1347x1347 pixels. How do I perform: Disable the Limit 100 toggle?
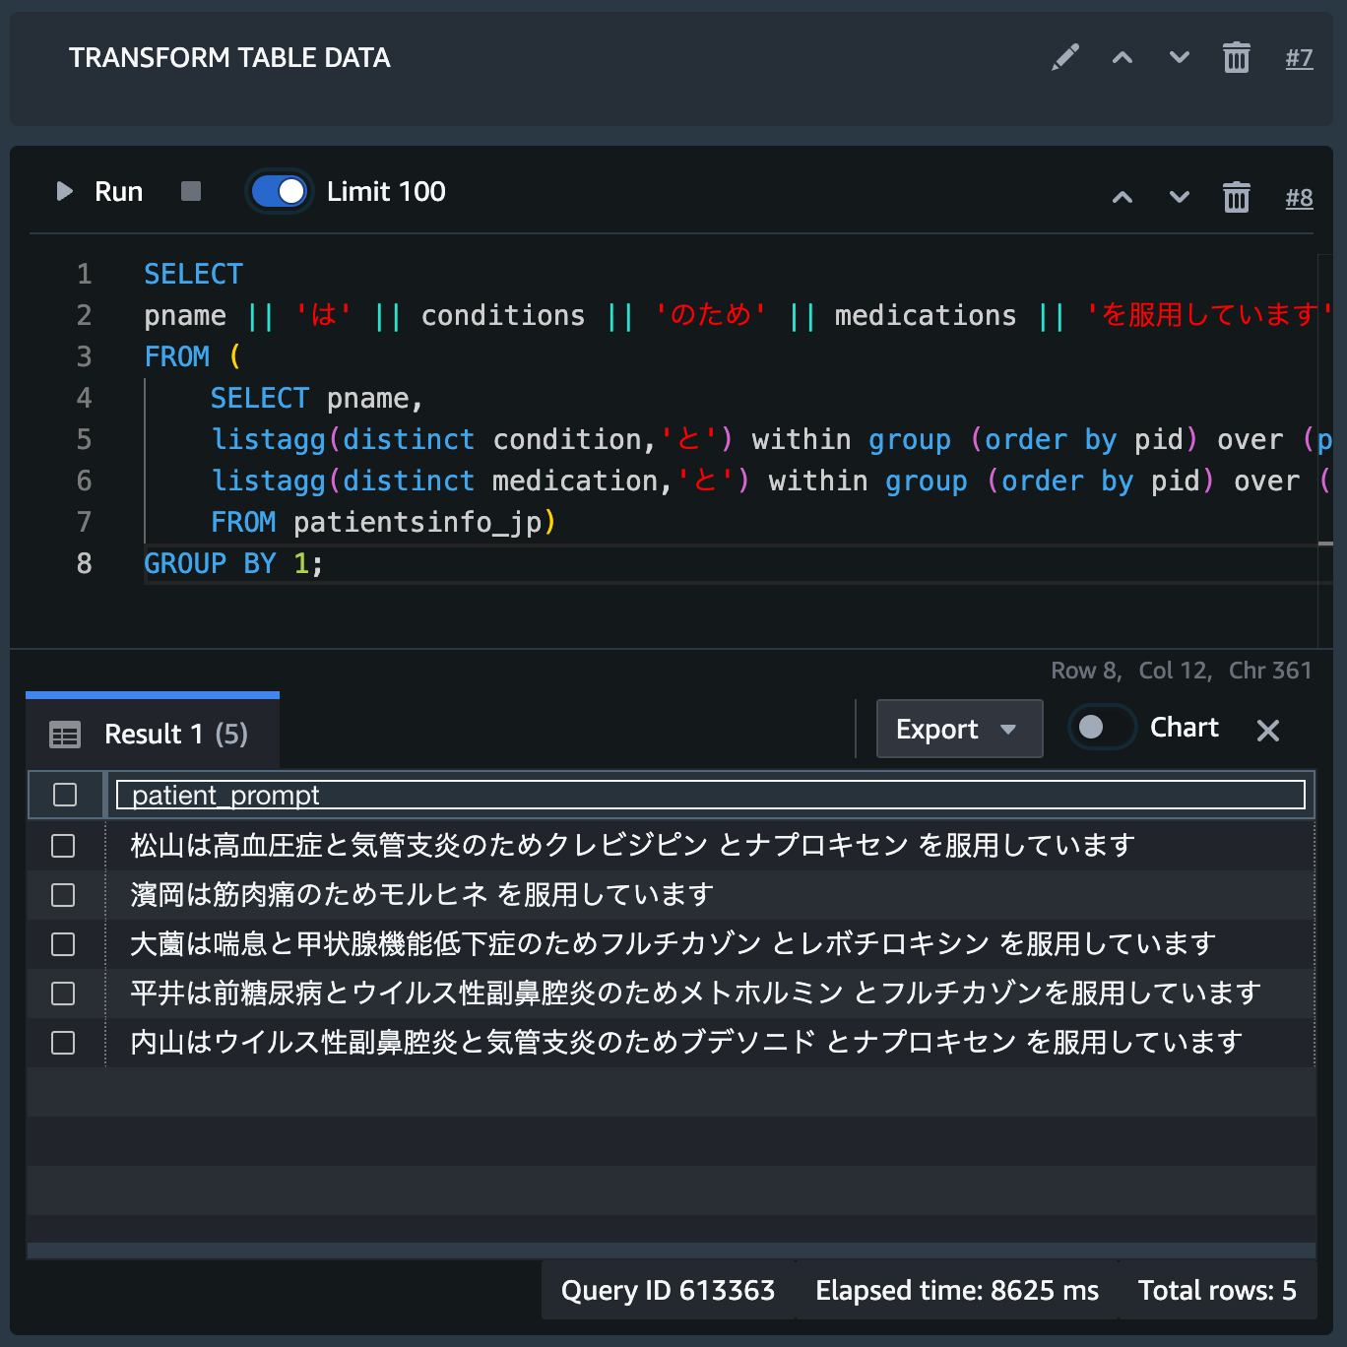pos(279,191)
